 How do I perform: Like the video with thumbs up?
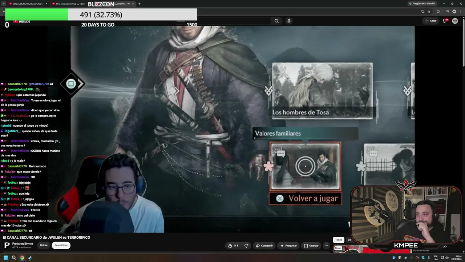[233, 246]
